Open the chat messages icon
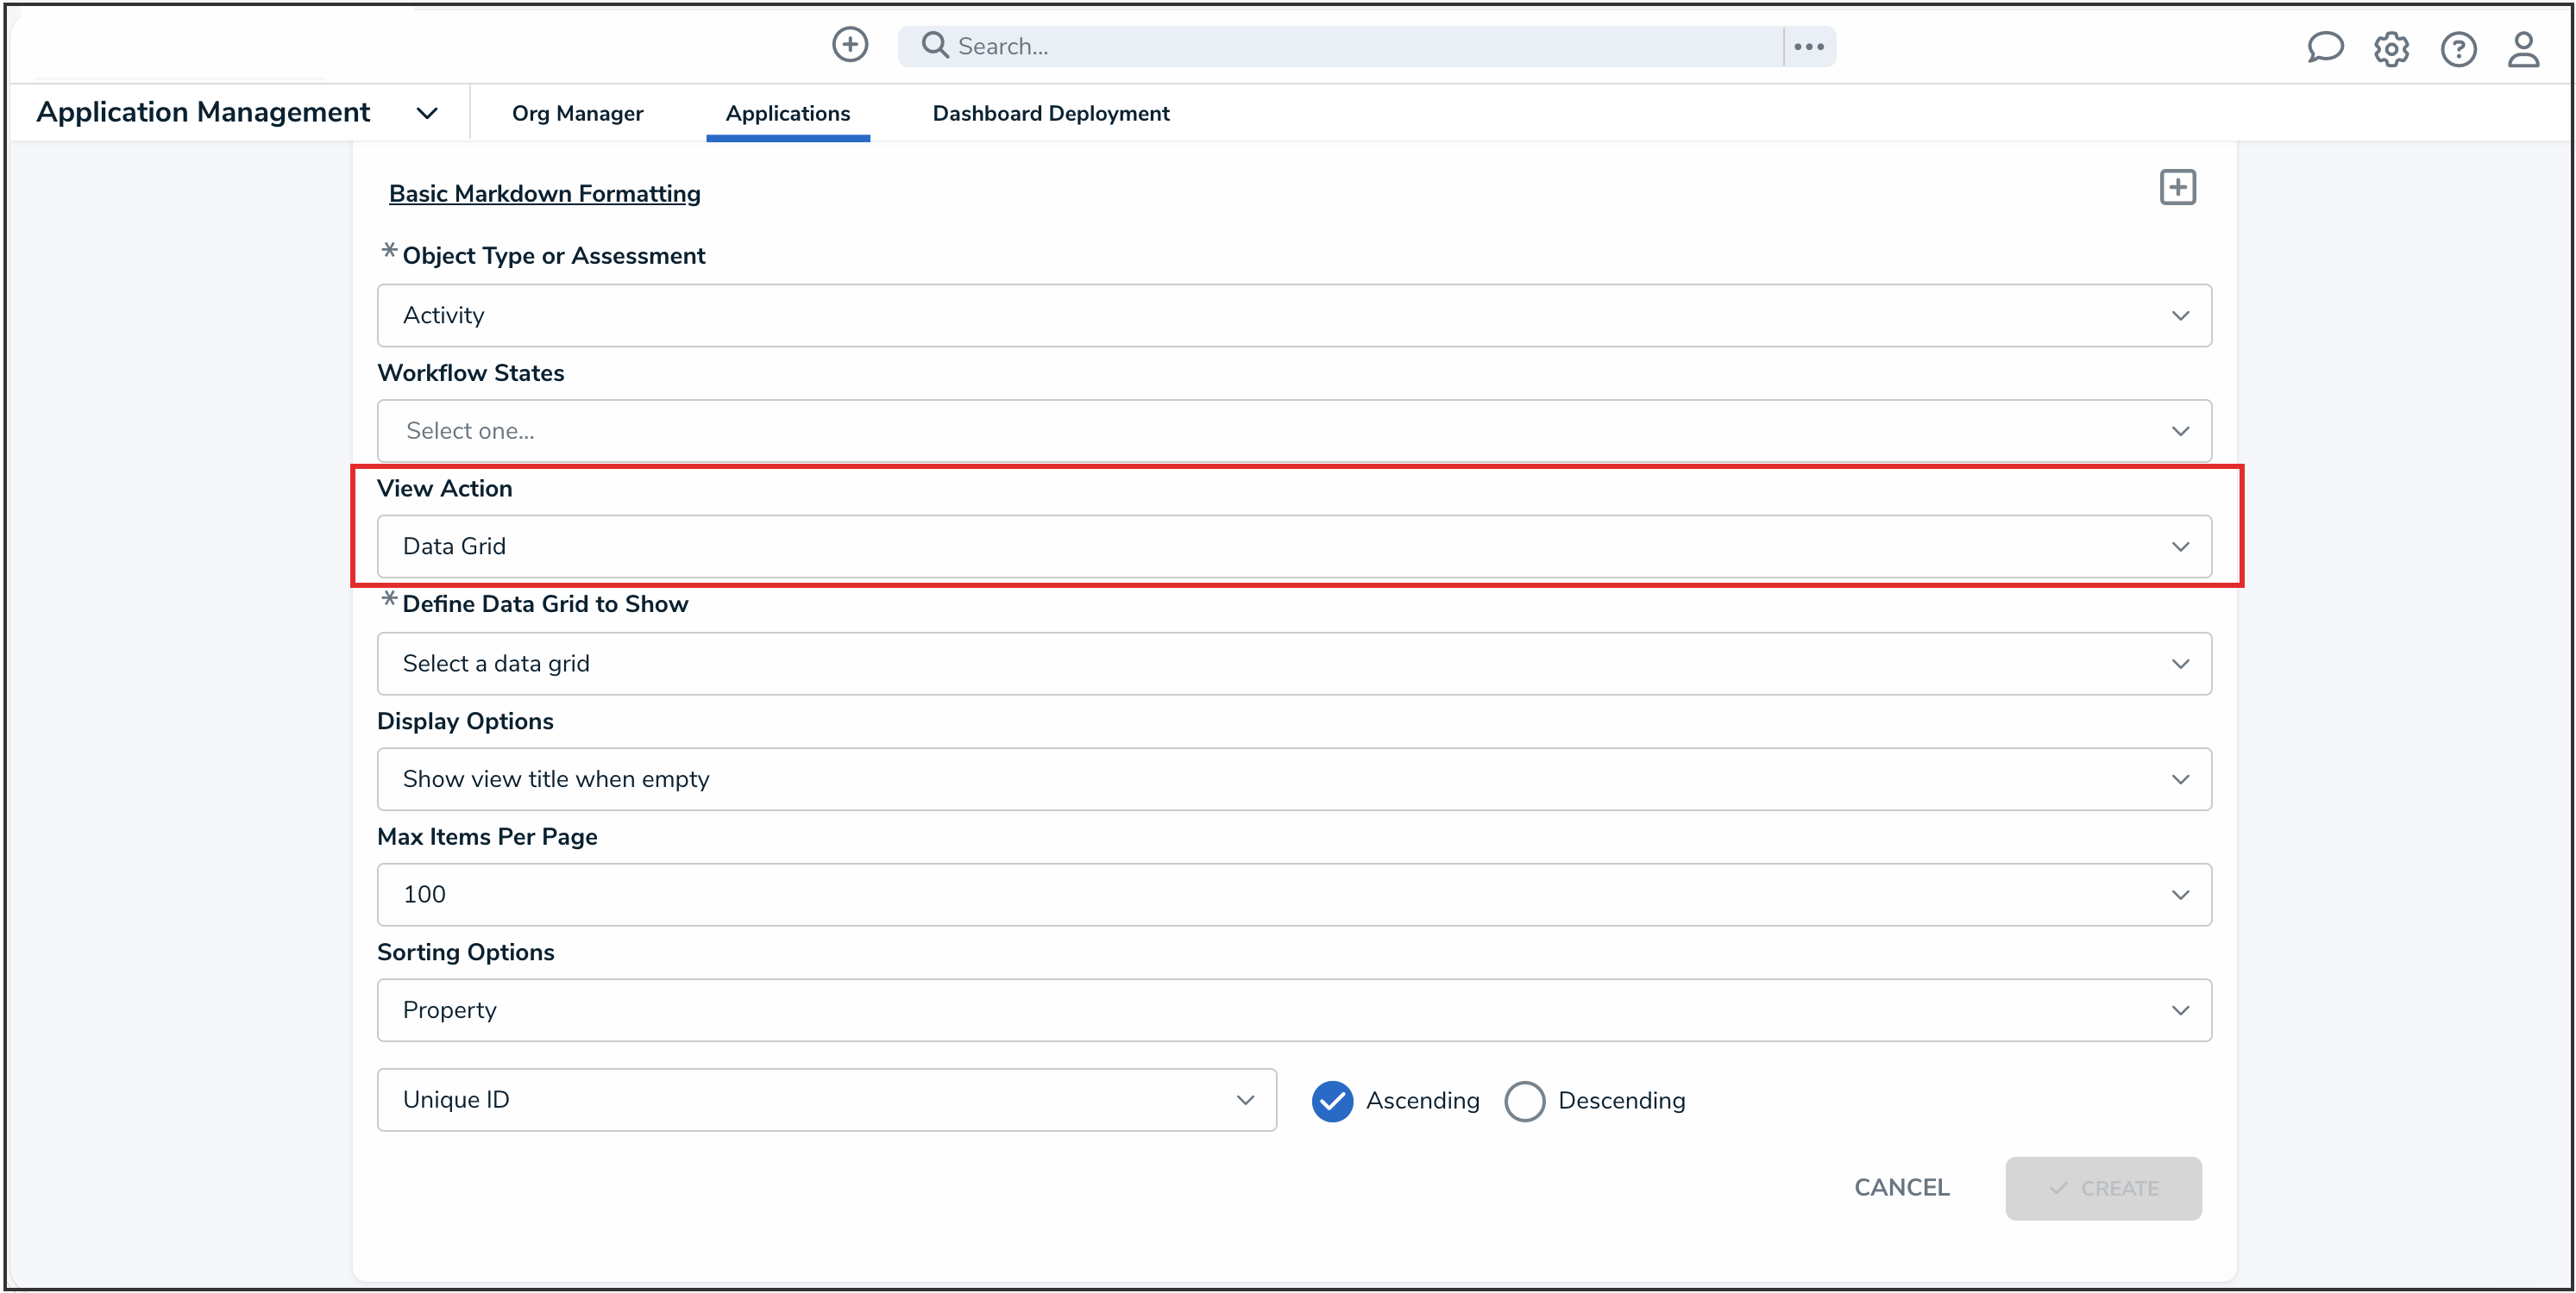The image size is (2576, 1293). [x=2325, y=47]
